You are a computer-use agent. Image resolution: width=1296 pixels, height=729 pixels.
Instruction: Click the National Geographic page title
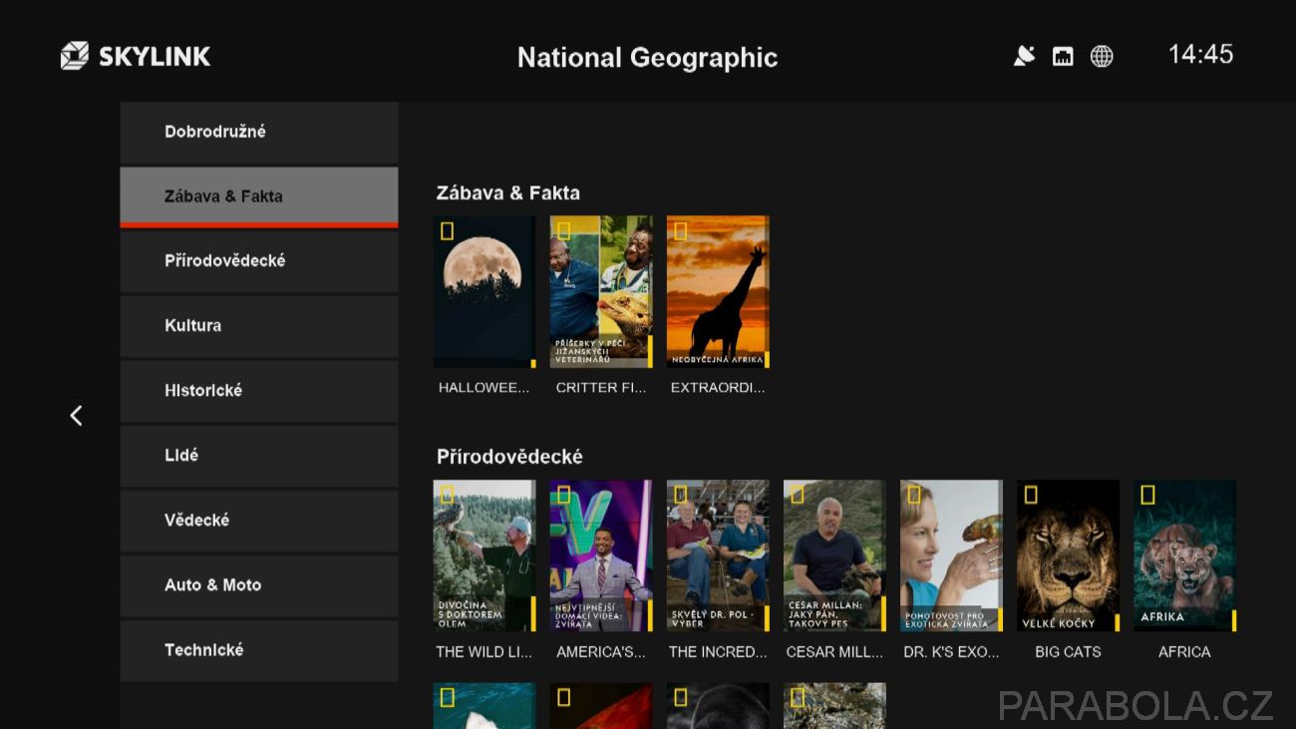(647, 58)
